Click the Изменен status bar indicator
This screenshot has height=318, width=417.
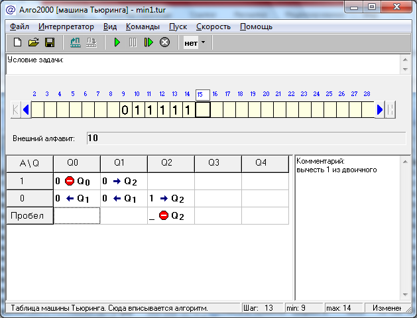(387, 308)
